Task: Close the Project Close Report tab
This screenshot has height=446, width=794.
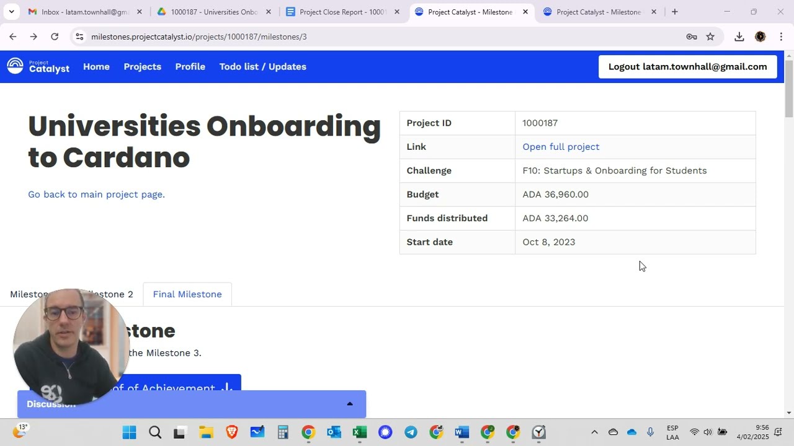Action: [x=396, y=12]
